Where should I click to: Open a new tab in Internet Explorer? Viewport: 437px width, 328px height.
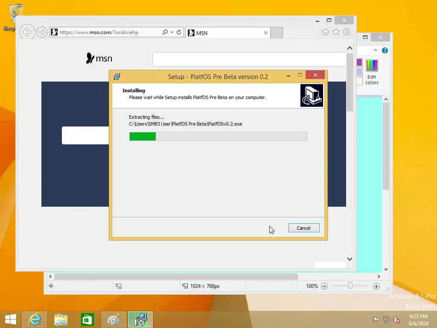(277, 33)
